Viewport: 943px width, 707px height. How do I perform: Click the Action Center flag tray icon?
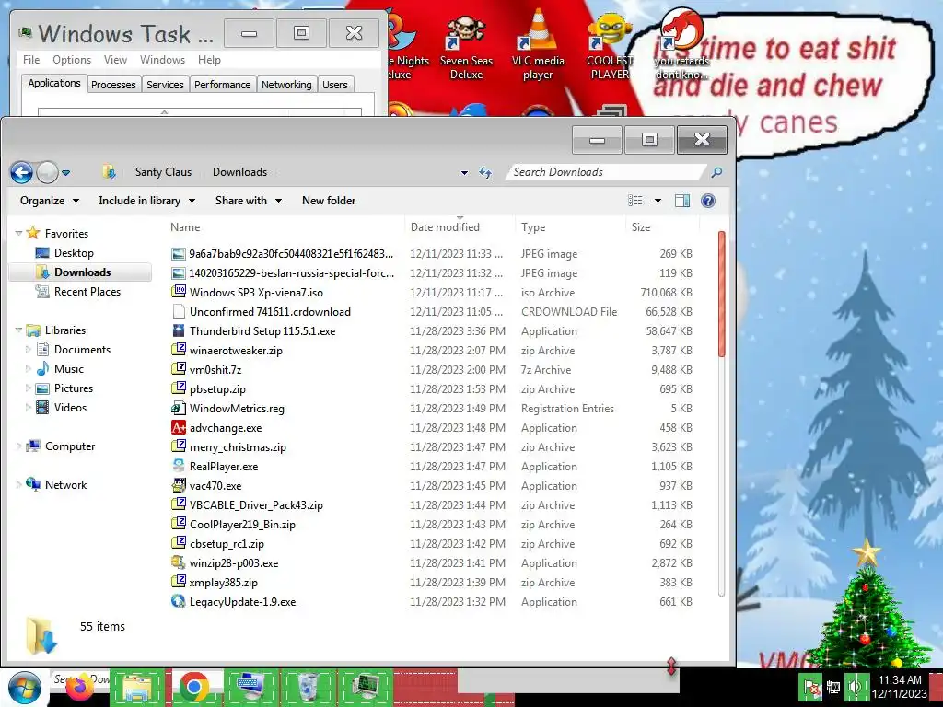pos(810,687)
